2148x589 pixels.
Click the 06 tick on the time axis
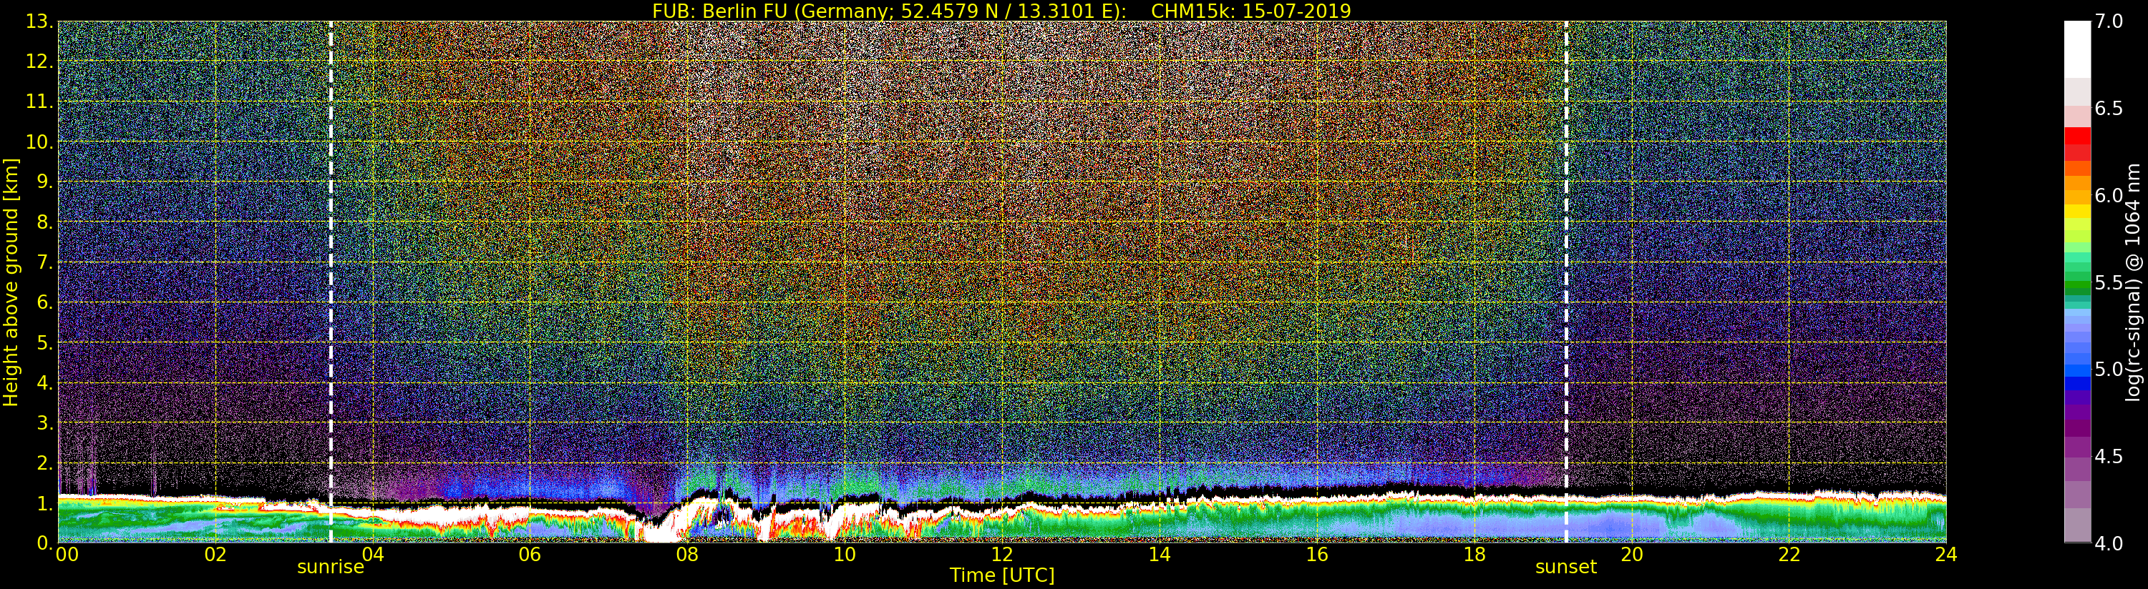pyautogui.click(x=530, y=555)
